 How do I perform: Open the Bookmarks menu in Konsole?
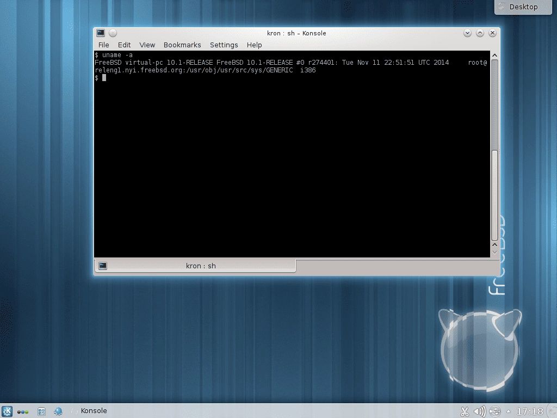point(182,45)
